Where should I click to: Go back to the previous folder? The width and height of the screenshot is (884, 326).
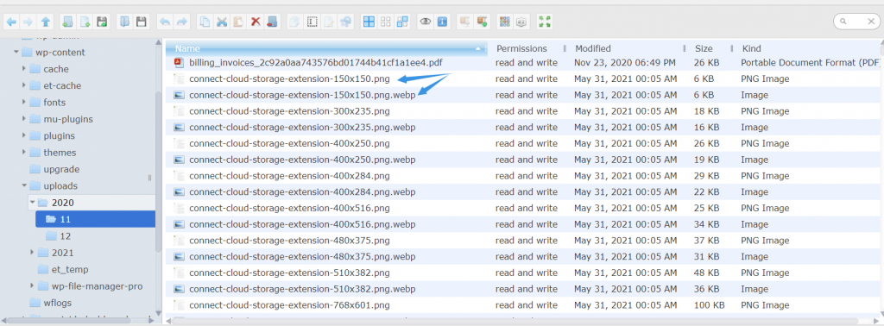[11, 22]
